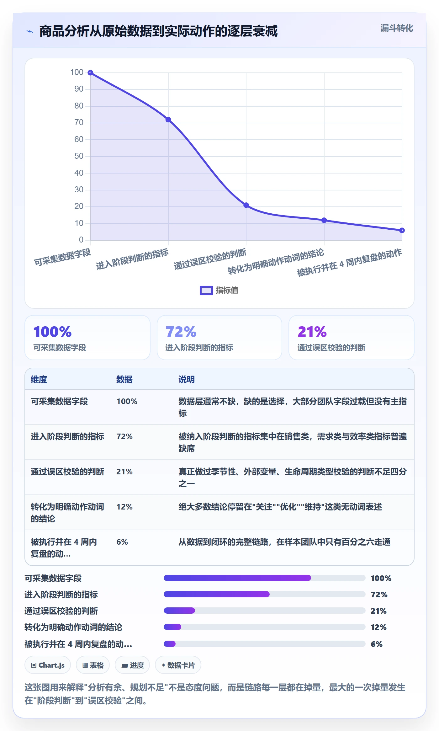
Task: Click the chart title 商品分析从原始数据到实际动作的逐层衰减
Action: click(x=158, y=31)
